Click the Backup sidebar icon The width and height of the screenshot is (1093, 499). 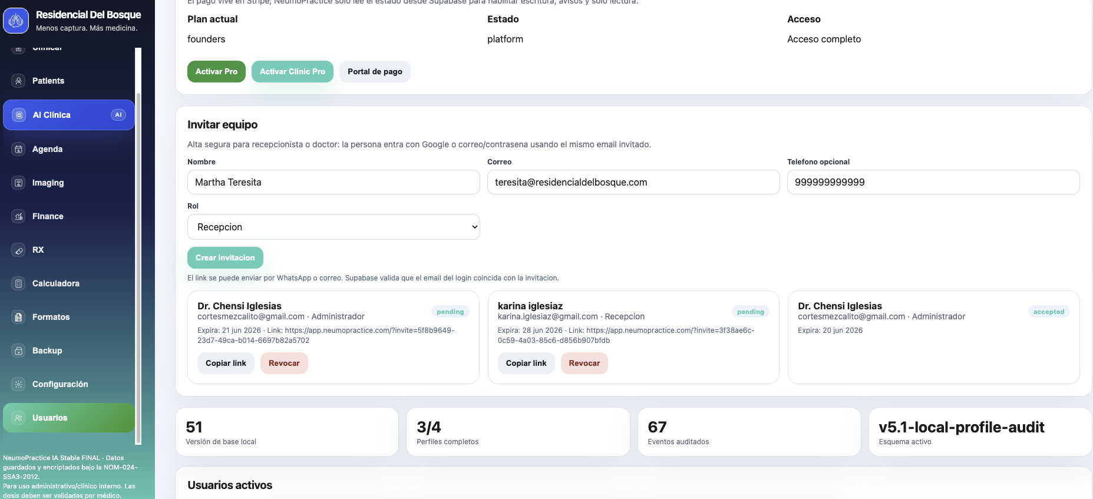point(18,351)
